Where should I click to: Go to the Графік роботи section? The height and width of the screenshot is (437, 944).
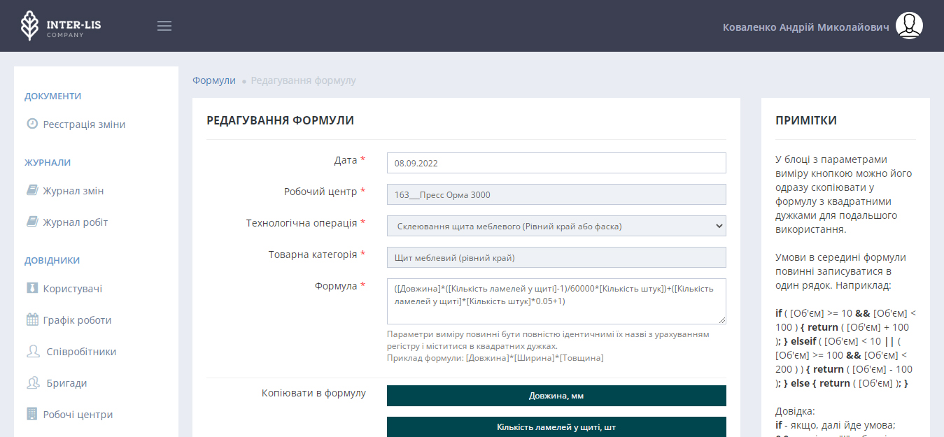click(77, 320)
